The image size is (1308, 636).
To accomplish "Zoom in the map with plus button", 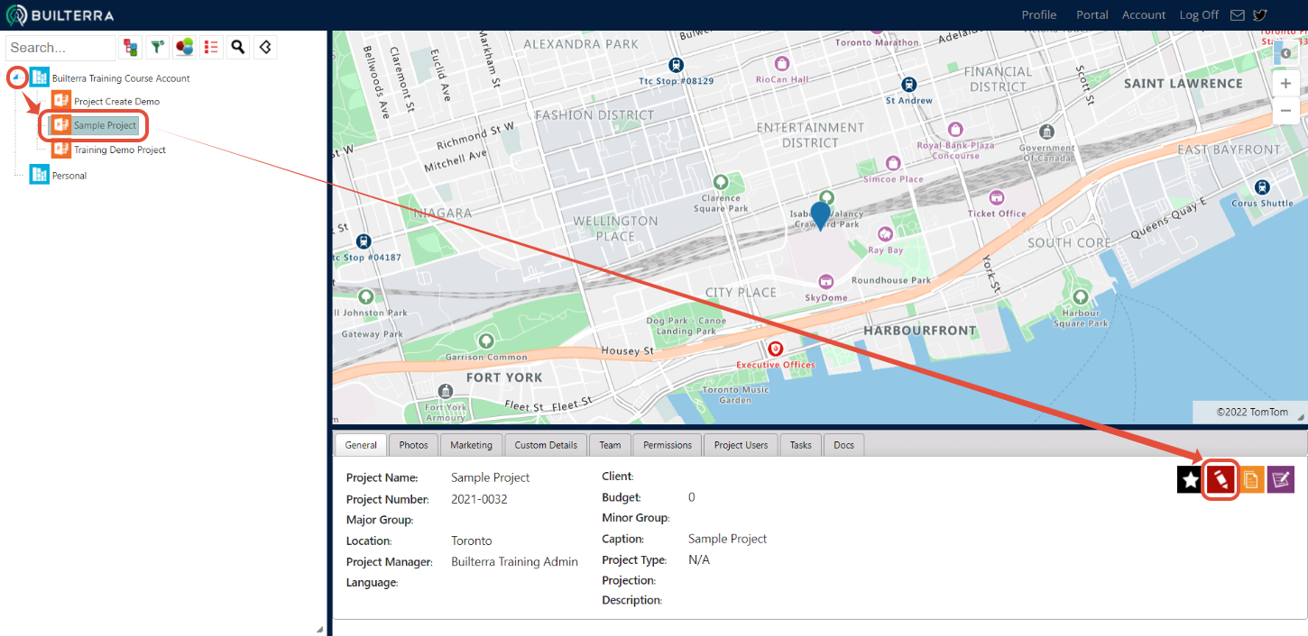I will (1285, 84).
